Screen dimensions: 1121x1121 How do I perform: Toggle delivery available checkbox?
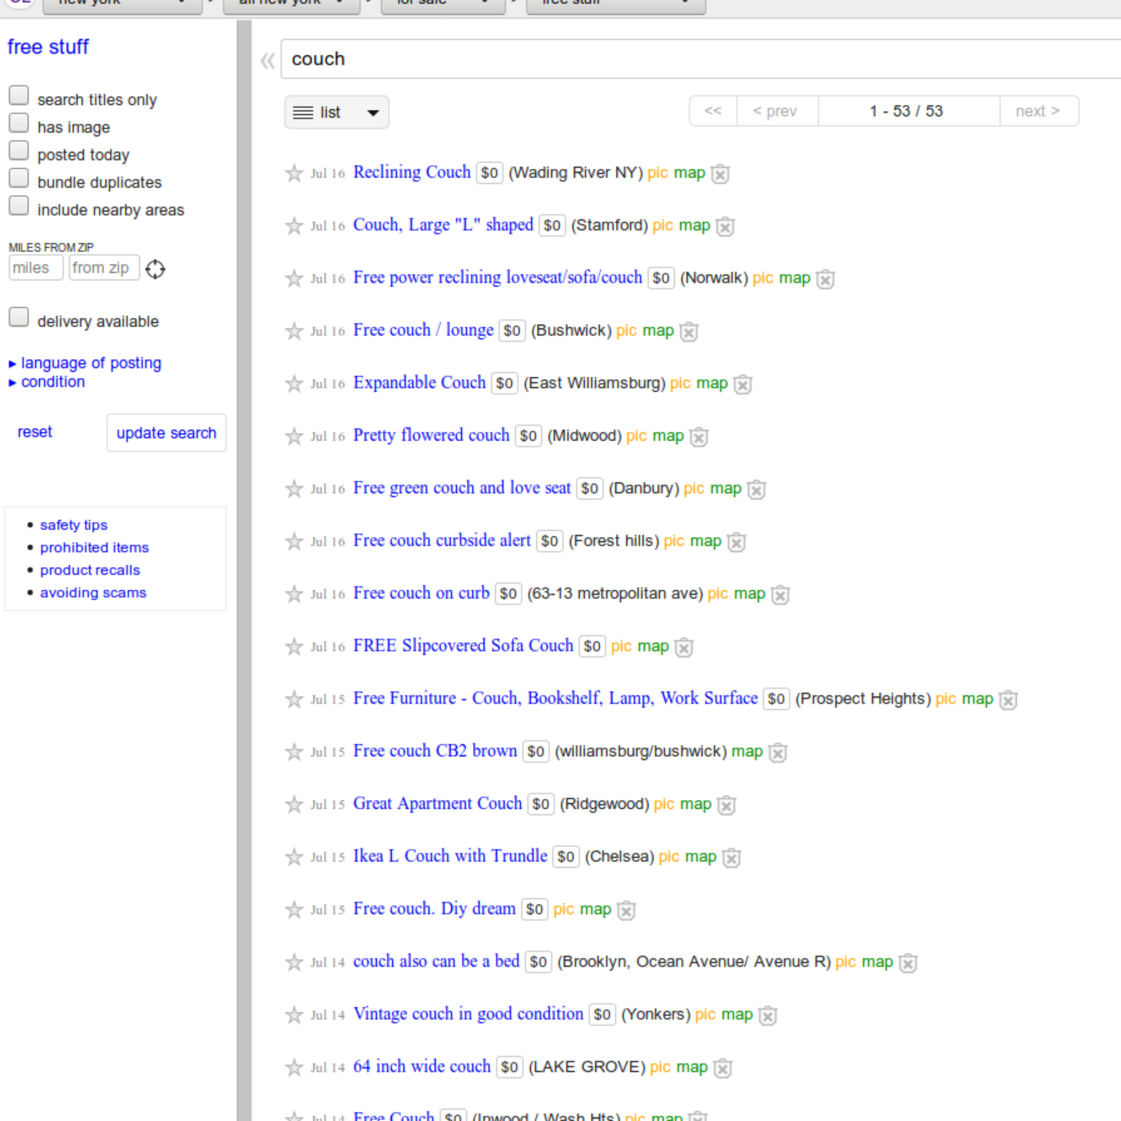point(18,317)
